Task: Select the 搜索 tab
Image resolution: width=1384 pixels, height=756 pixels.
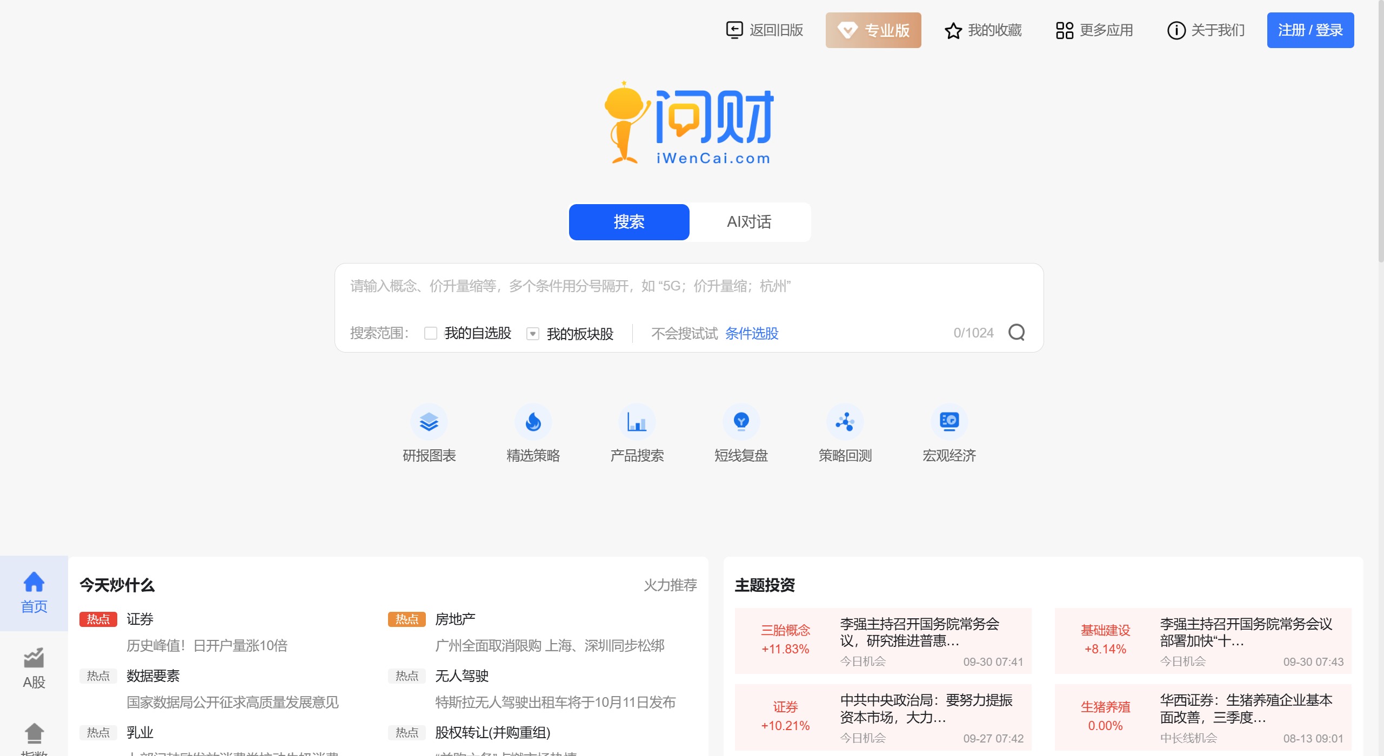Action: pos(629,222)
